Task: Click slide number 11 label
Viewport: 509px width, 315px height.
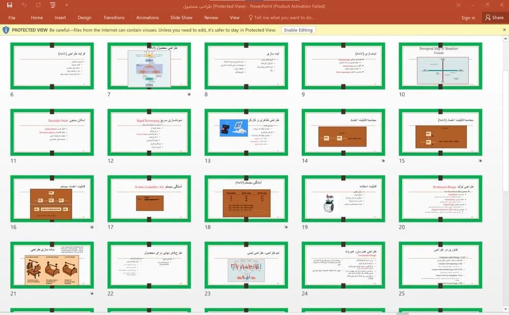Action: (13, 161)
